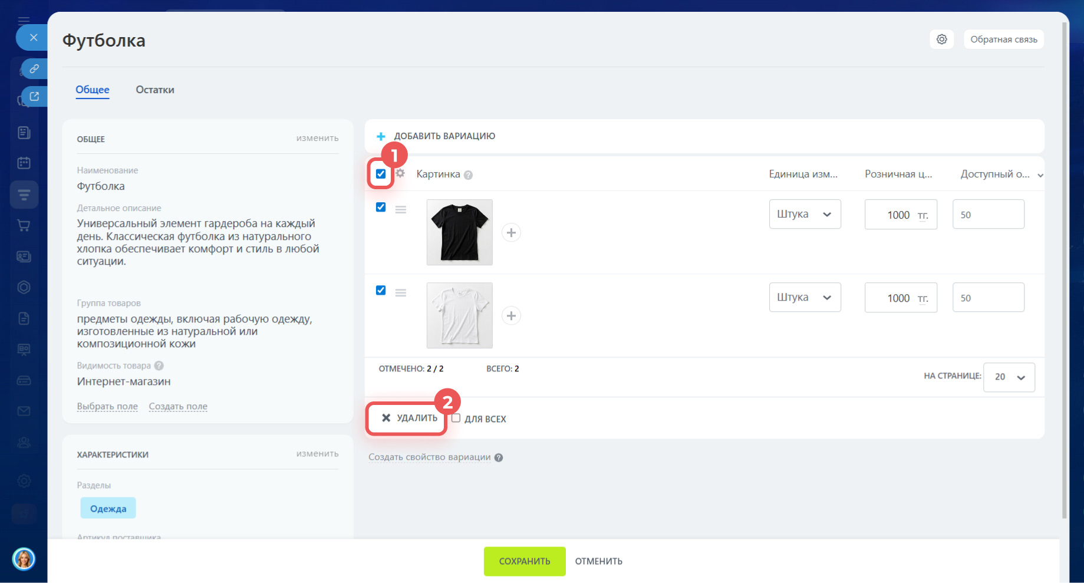This screenshot has width=1084, height=583.
Task: Open the Штука unit dropdown for white t-shirt
Action: [805, 298]
